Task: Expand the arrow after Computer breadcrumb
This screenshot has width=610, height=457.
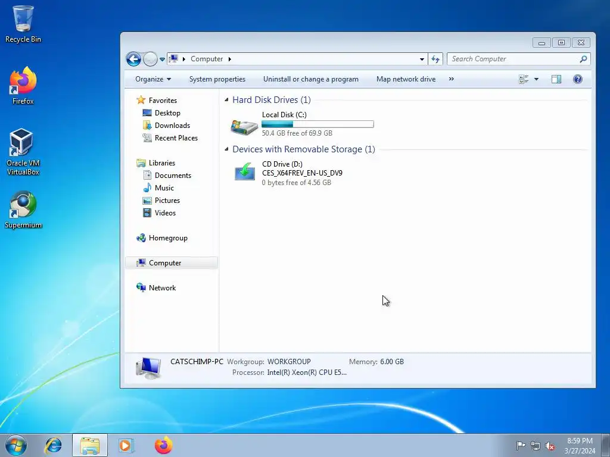Action: (x=229, y=59)
